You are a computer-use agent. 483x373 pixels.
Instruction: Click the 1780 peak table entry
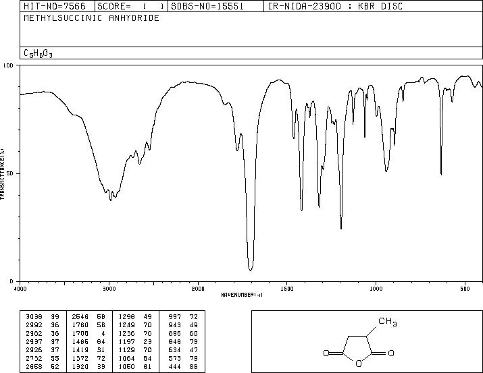[80, 325]
